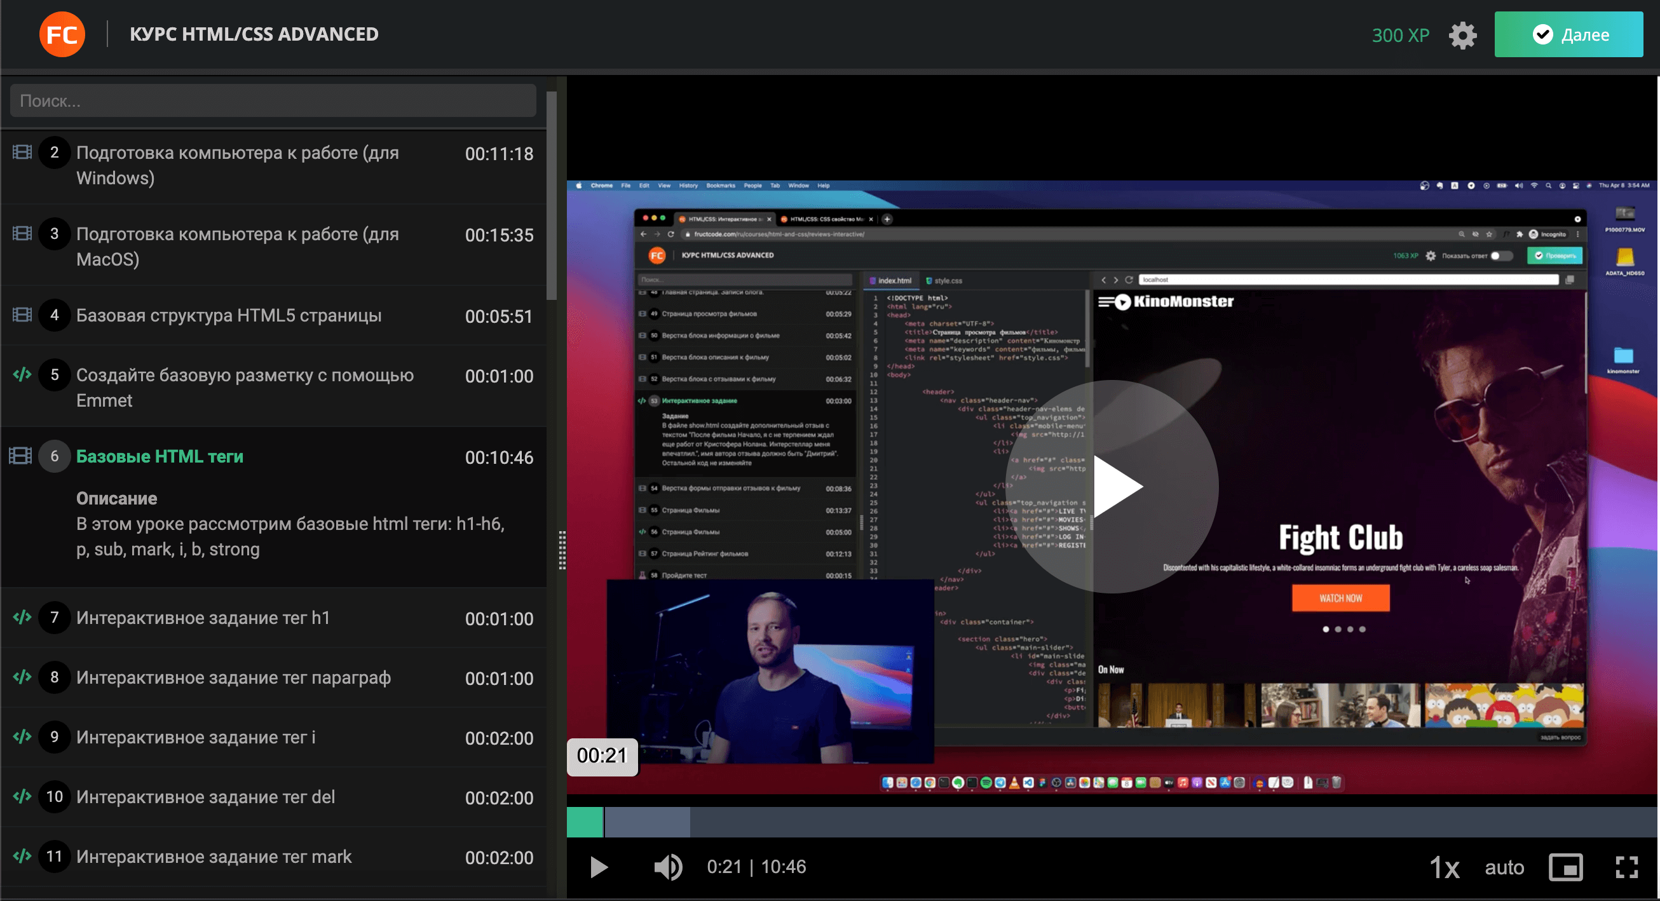Click History menu in recorded menu bar
The height and width of the screenshot is (901, 1660).
[688, 186]
